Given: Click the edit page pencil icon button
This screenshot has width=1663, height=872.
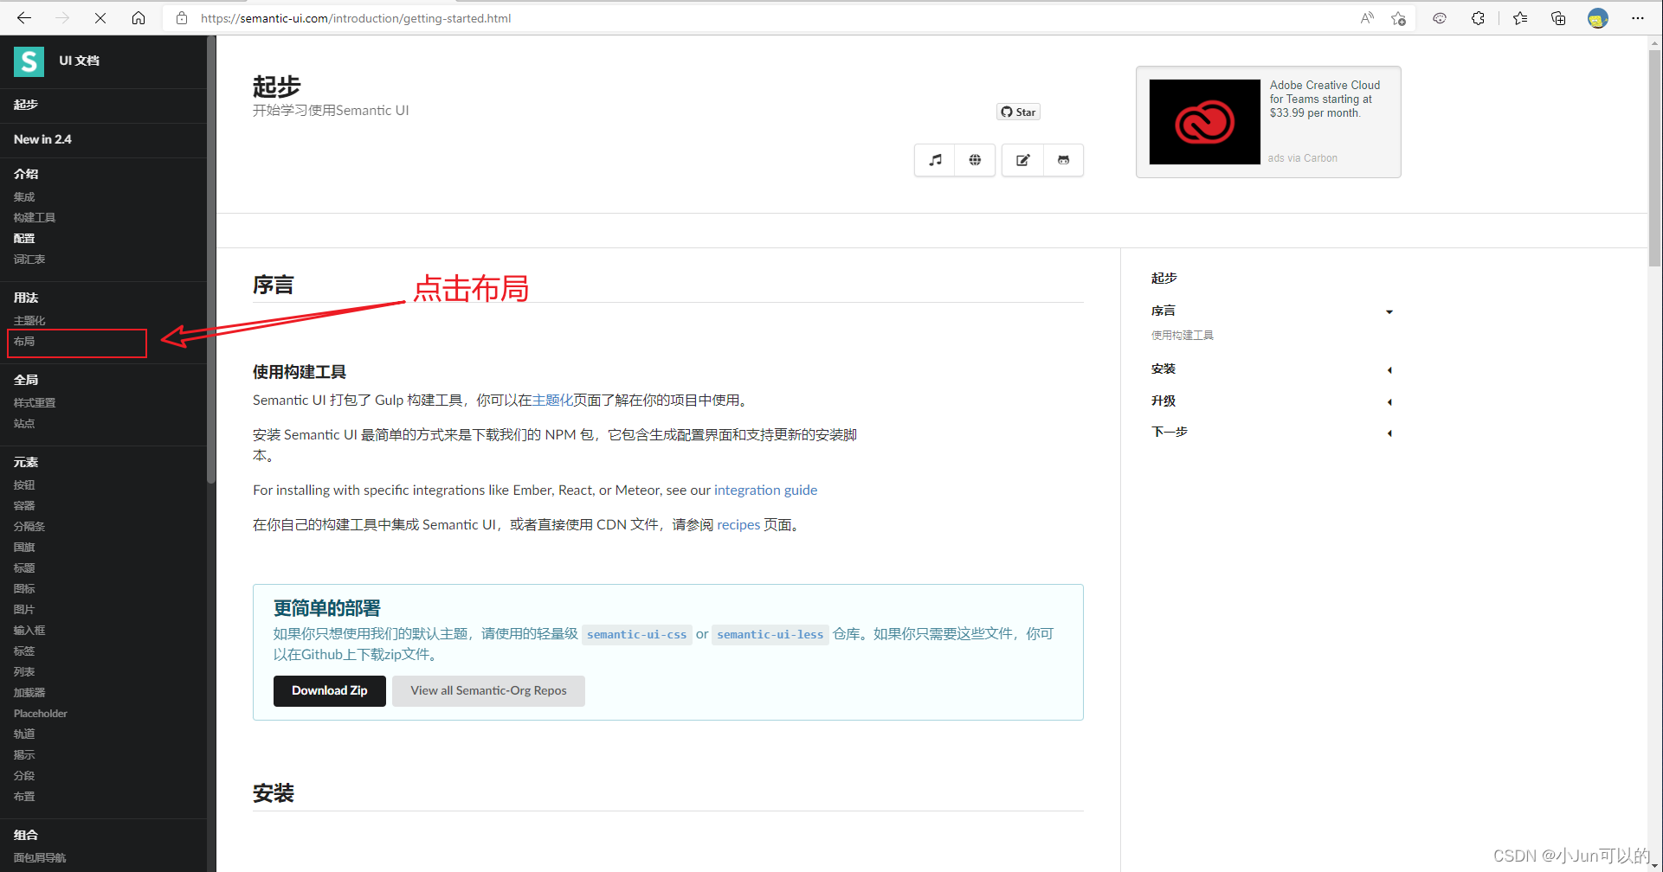Looking at the screenshot, I should point(1023,160).
